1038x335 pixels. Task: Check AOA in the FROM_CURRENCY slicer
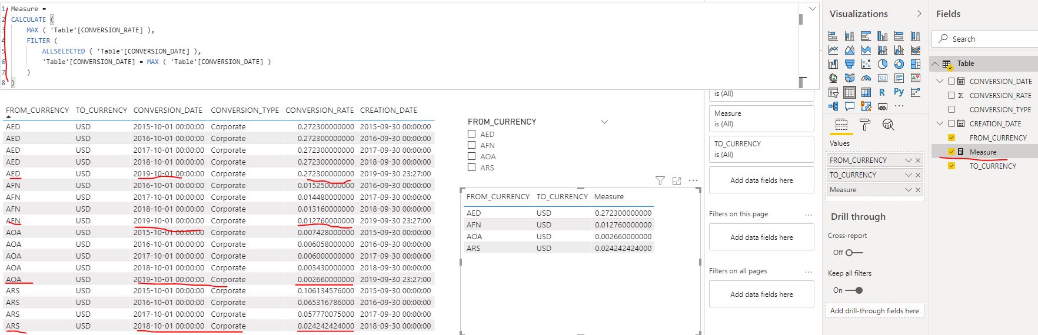[x=471, y=156]
